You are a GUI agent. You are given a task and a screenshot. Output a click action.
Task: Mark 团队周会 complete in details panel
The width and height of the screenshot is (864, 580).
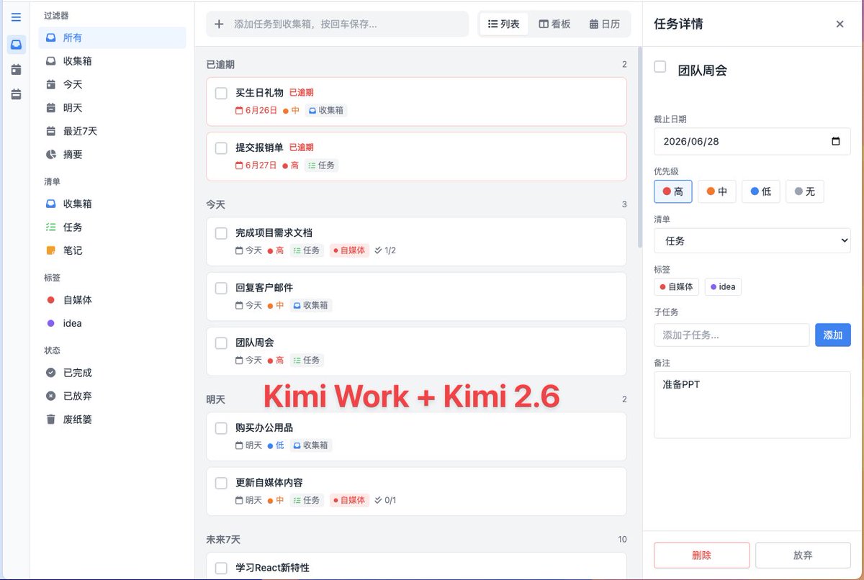coord(660,67)
